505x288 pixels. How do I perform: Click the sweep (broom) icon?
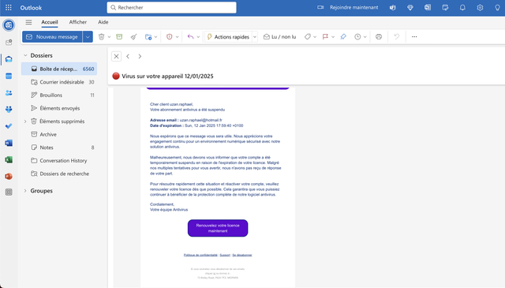(133, 37)
